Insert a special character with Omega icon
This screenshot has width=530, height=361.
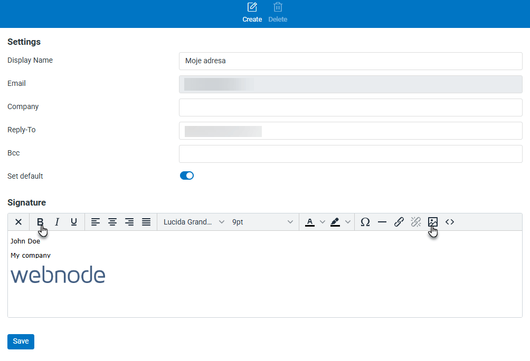tap(365, 222)
